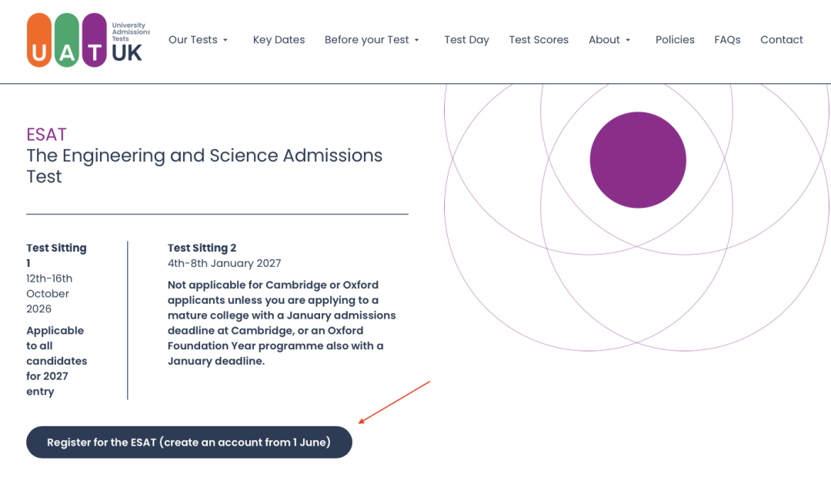Select the Test Sitting 1 heading
The width and height of the screenshot is (831, 494).
pos(57,255)
